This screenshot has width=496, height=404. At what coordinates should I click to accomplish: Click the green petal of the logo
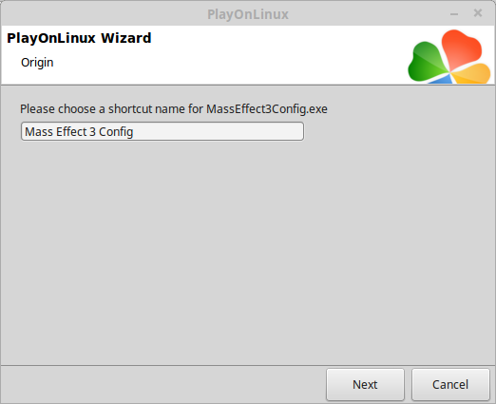coord(426,62)
